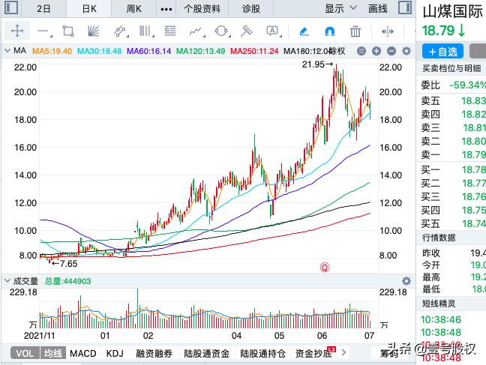Viewport: 486px width, 365px height.
Task: Toggle the blue magnet snap tool
Action: [329, 31]
